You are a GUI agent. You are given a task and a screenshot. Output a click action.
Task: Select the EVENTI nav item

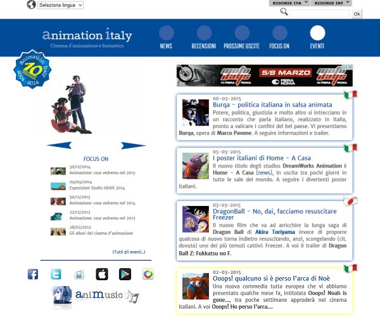tap(317, 37)
